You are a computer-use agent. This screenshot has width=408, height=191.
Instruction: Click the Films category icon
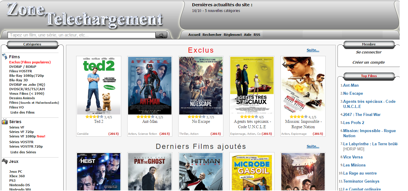coord(5,56)
